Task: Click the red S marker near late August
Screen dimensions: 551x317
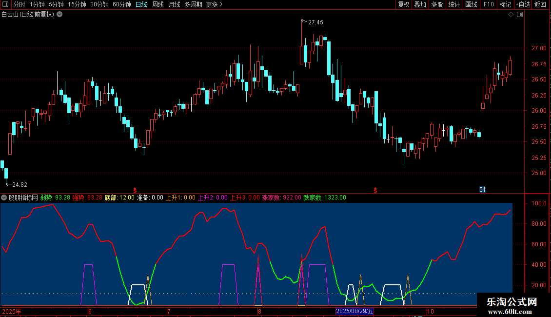Action: coord(375,190)
